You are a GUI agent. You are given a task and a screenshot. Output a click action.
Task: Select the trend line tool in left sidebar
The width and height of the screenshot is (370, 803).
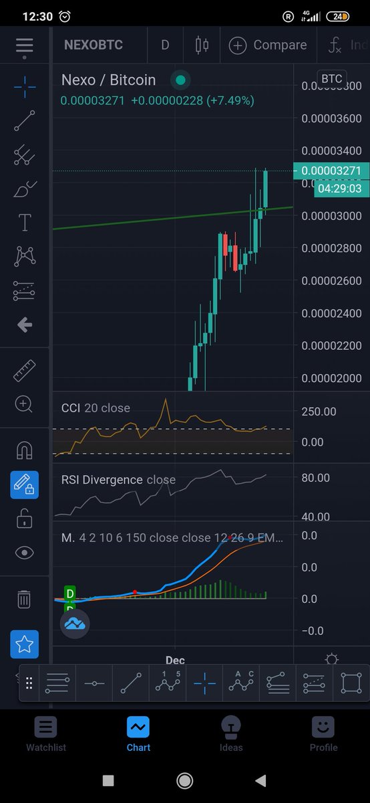[x=25, y=121]
